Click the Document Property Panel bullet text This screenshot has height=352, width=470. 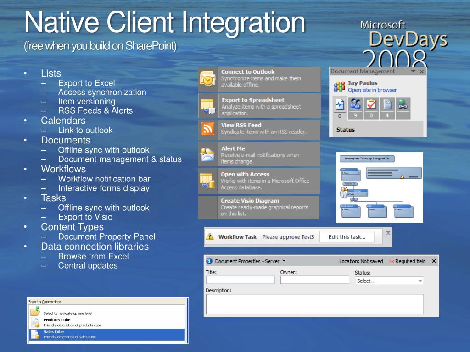pos(106,236)
